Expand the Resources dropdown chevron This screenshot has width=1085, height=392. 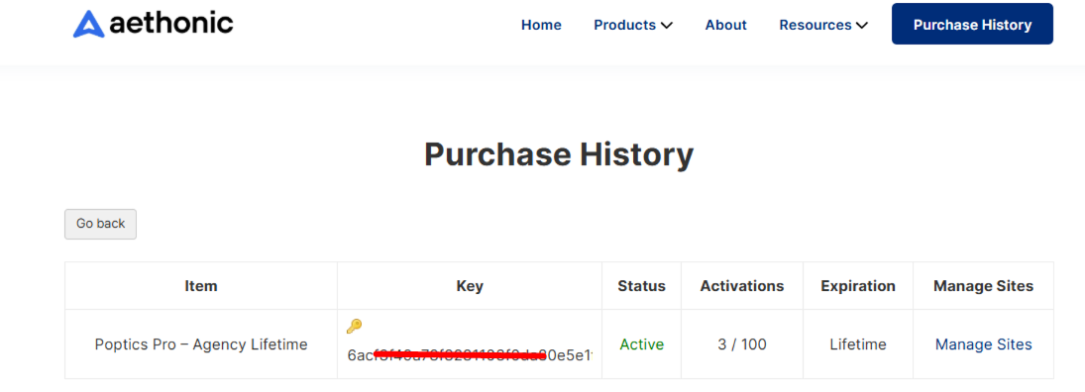pyautogui.click(x=862, y=26)
